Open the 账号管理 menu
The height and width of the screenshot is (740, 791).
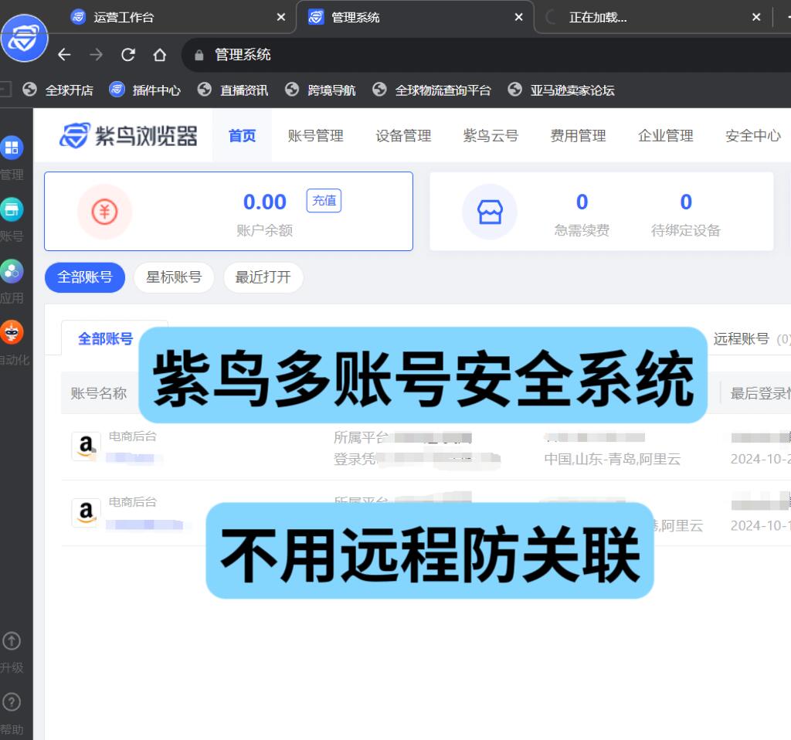(x=315, y=135)
